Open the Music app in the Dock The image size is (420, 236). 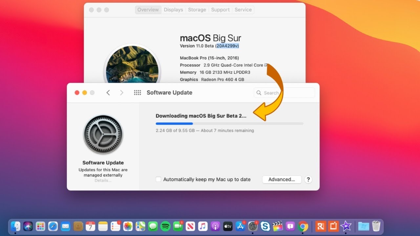203,226
